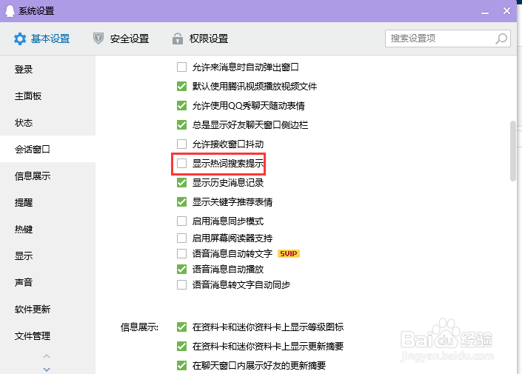Uncheck 默认使用腾讯视频播放视频文件
This screenshot has height=374, width=522.
pos(181,87)
